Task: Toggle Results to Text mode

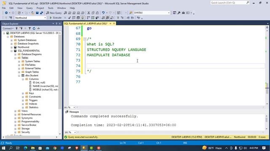Action: [103, 18]
